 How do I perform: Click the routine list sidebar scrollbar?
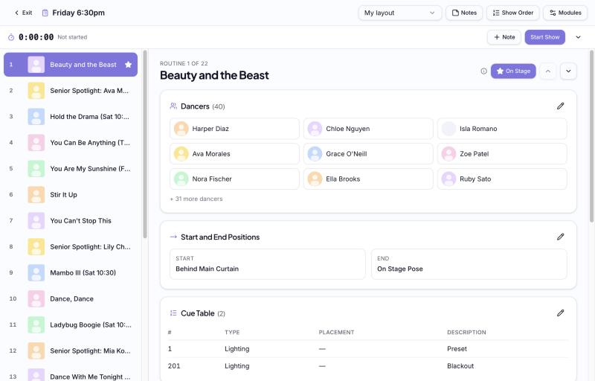tap(144, 144)
